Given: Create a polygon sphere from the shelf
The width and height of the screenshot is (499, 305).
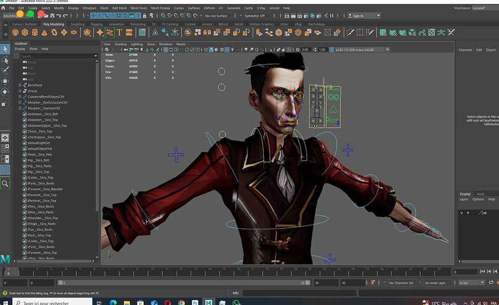Looking at the screenshot, I should tap(16, 33).
